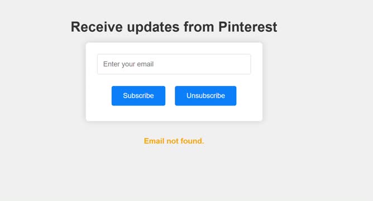373x201 pixels.
Task: Click the blue button labeled Subscribe
Action: pos(138,95)
